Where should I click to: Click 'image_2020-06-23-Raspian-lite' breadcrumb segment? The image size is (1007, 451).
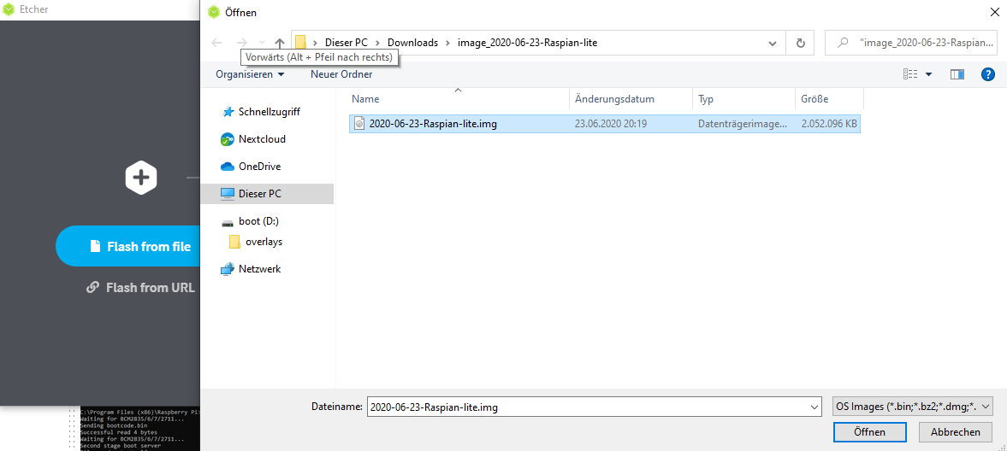click(x=528, y=43)
